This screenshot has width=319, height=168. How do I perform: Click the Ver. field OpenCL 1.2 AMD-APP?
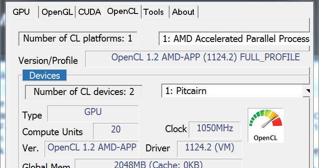point(92,149)
